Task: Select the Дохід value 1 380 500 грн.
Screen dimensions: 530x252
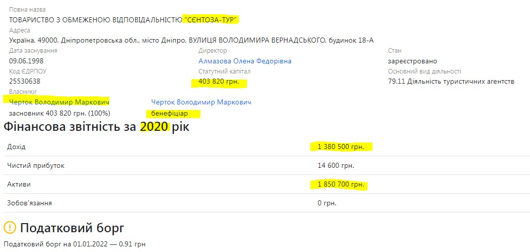Action: [341, 147]
